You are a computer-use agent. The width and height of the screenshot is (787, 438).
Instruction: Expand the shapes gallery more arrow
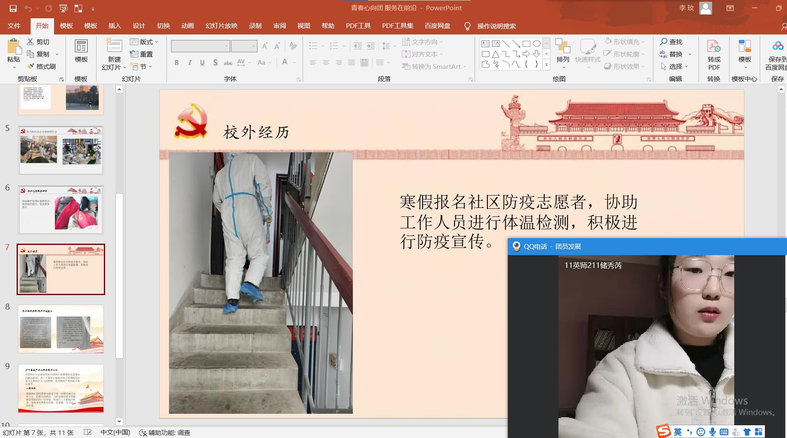[x=547, y=65]
